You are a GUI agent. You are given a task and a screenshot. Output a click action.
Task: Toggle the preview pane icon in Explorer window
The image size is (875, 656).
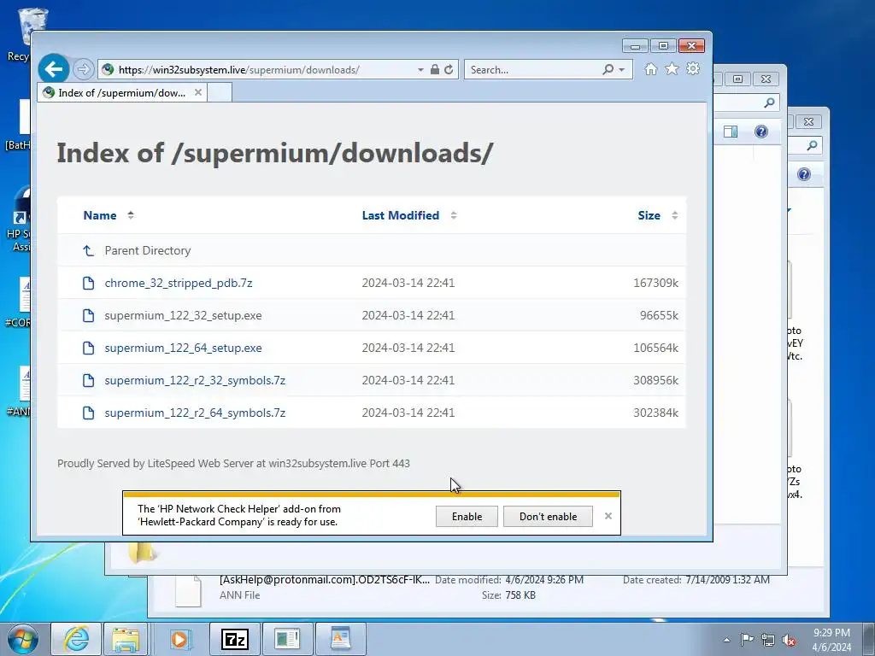pos(731,132)
